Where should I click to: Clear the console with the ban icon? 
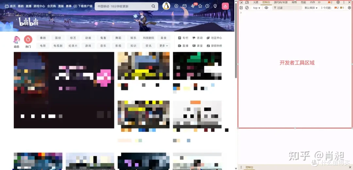247,8
